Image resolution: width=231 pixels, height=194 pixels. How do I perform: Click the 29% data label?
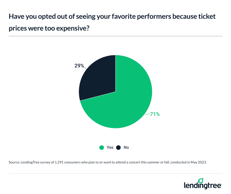pos(79,66)
